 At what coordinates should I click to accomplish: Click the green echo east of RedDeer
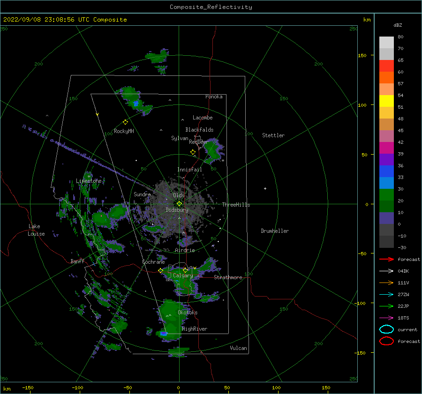[213, 150]
